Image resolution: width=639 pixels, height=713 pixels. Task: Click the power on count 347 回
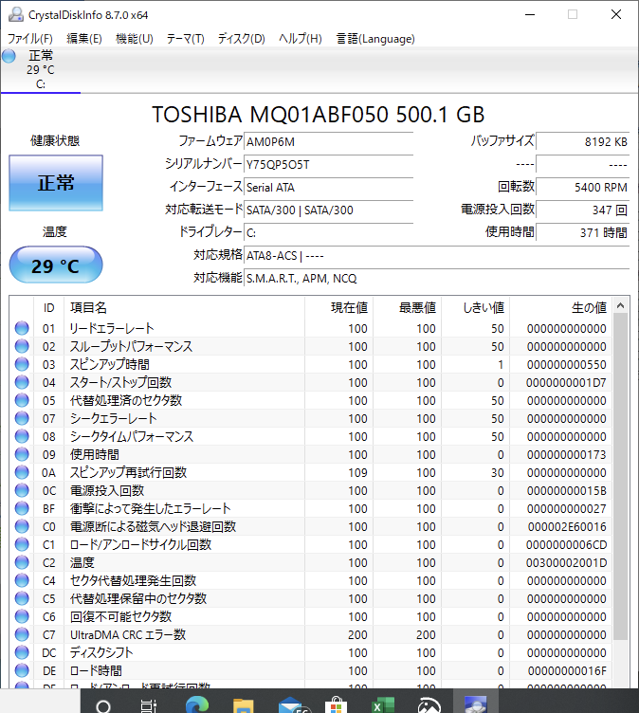(x=583, y=210)
